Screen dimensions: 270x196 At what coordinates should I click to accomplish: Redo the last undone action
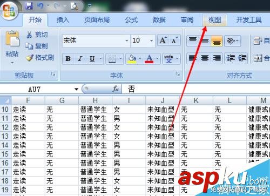[x=57, y=6]
